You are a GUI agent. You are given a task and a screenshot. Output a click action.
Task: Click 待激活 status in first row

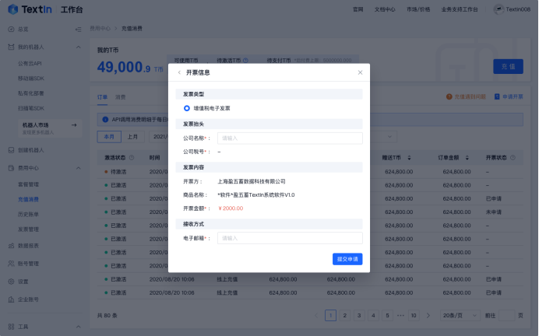tap(118, 172)
